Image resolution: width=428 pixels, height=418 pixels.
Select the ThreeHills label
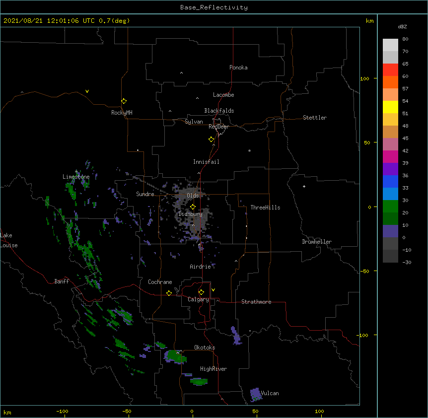pyautogui.click(x=265, y=208)
